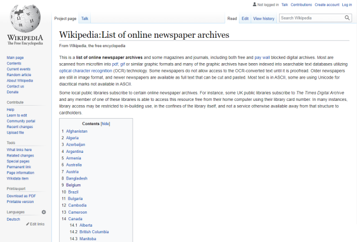Open Wikidata item link
The height and width of the screenshot is (242, 357).
18,178
